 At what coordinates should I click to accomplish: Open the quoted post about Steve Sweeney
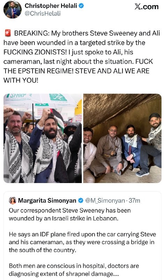point(82,236)
